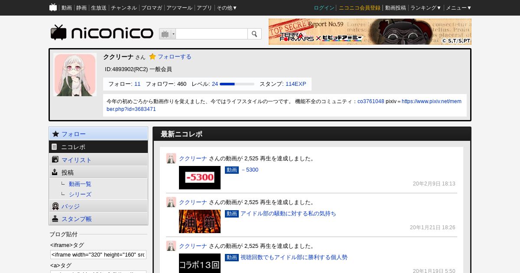Viewport: 520px width, 273px height.
Task: Click the 投稿 upload icon in sidebar
Action: (x=55, y=172)
